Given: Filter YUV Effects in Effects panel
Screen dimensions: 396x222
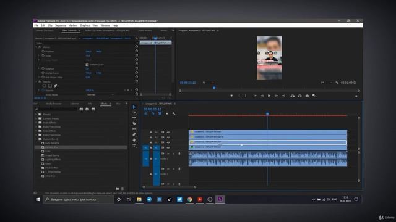Looking at the screenshot, I should 93,109.
